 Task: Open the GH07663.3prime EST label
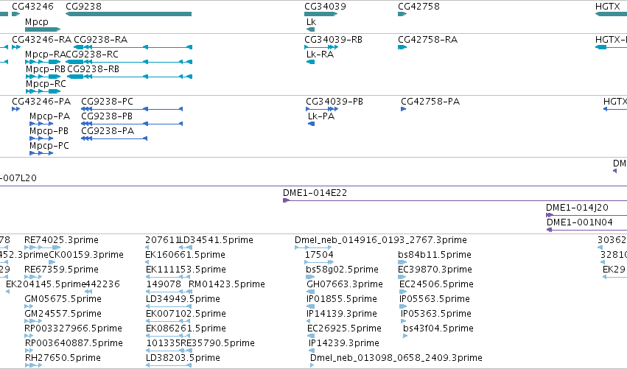click(345, 284)
